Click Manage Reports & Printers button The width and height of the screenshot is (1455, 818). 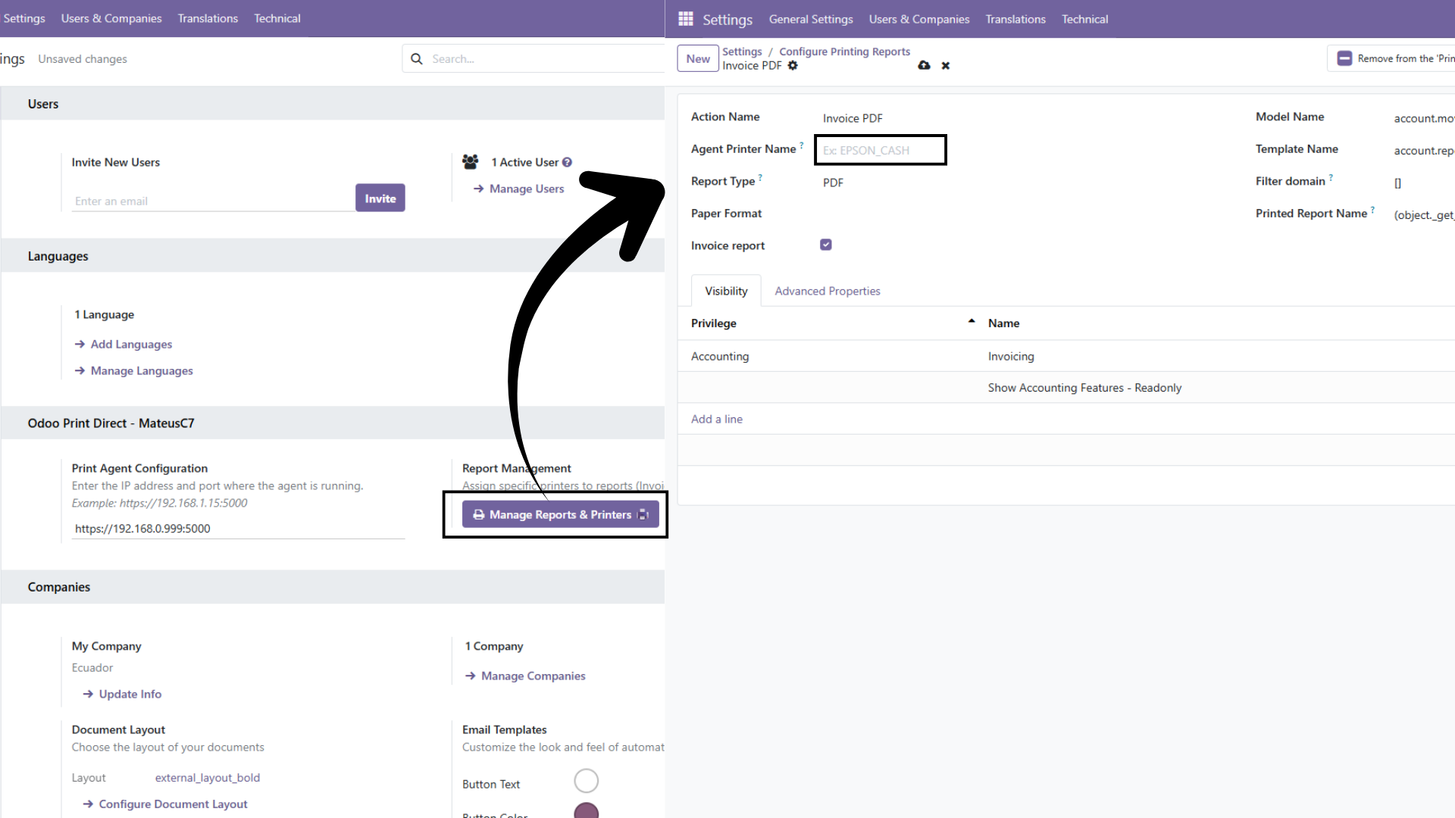(x=560, y=514)
